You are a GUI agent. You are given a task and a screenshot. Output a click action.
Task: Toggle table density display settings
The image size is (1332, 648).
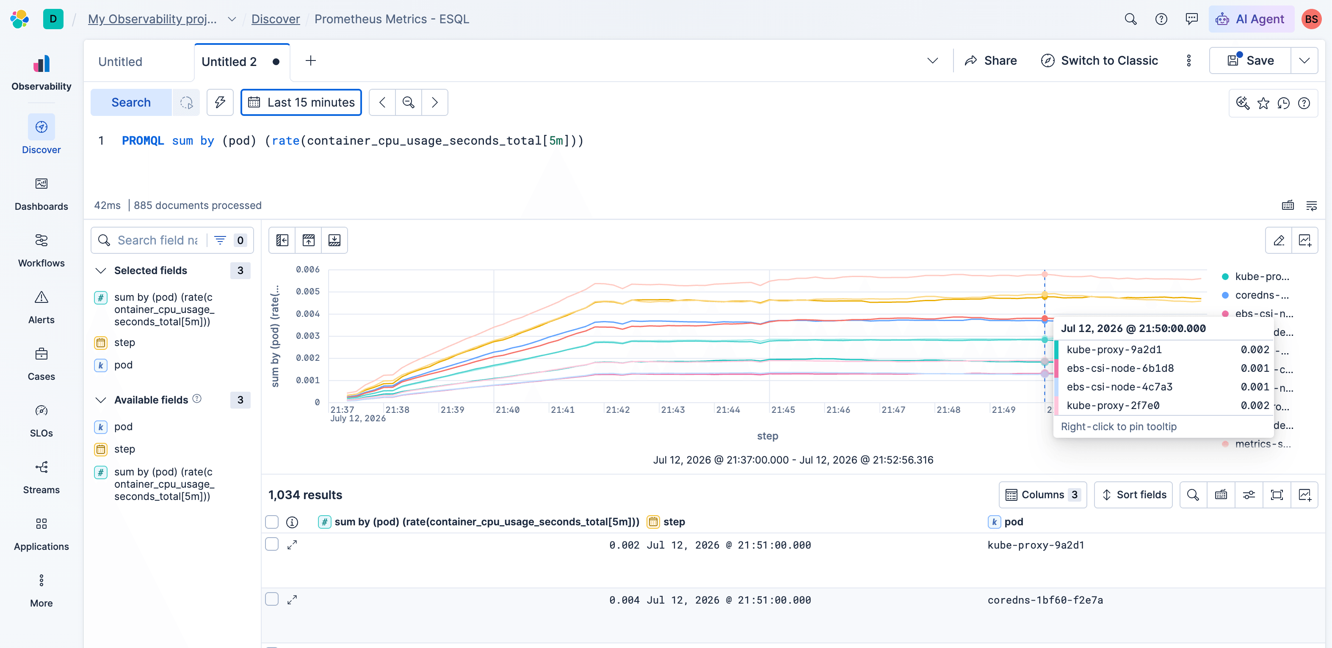coord(1249,495)
